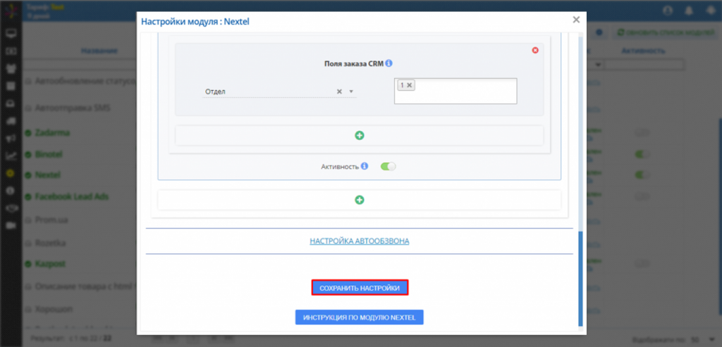This screenshot has width=722, height=347.
Task: Open info tooltip next to Активность label
Action: (365, 166)
